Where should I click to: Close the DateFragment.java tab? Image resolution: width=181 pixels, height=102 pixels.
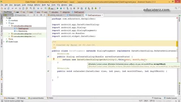(x=102, y=15)
